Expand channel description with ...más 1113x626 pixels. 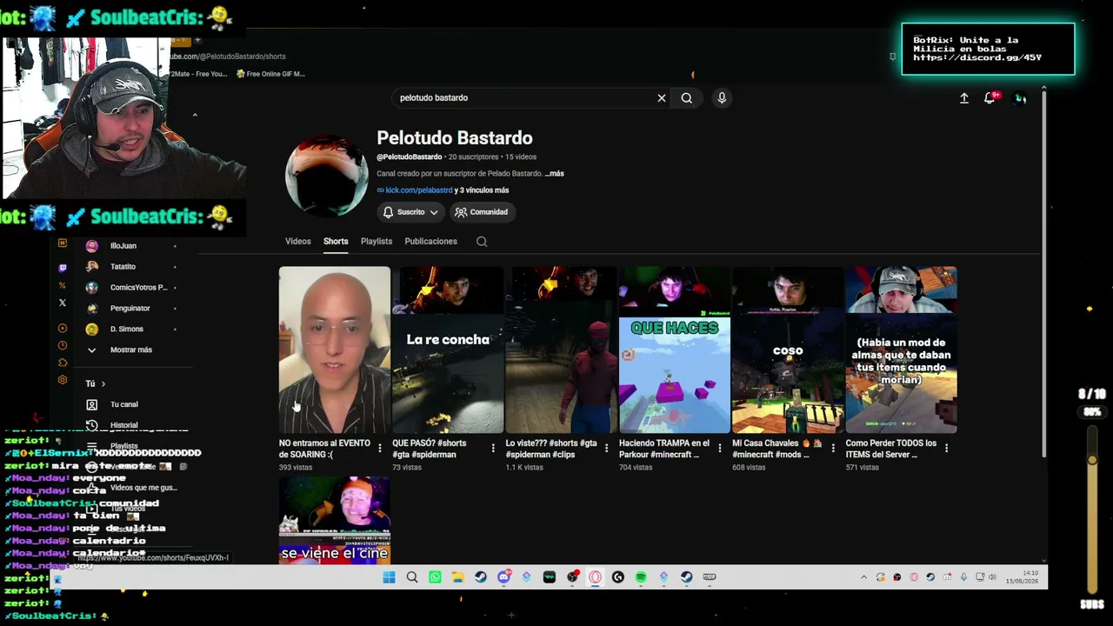click(x=554, y=174)
